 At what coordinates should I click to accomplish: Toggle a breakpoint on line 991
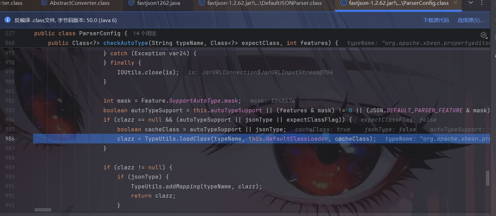pos(10,186)
